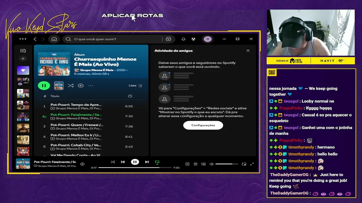Open more options for the album
Viewport: 362px width, 203px height.
90,85
